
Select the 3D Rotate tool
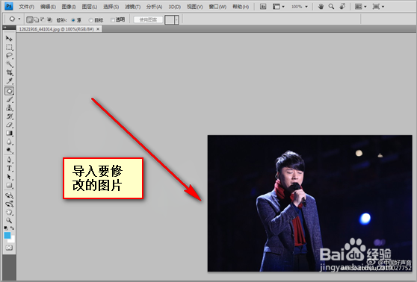9,195
